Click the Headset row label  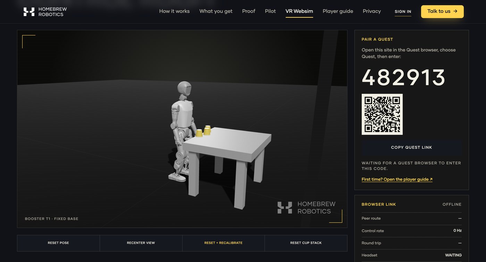[x=369, y=255]
